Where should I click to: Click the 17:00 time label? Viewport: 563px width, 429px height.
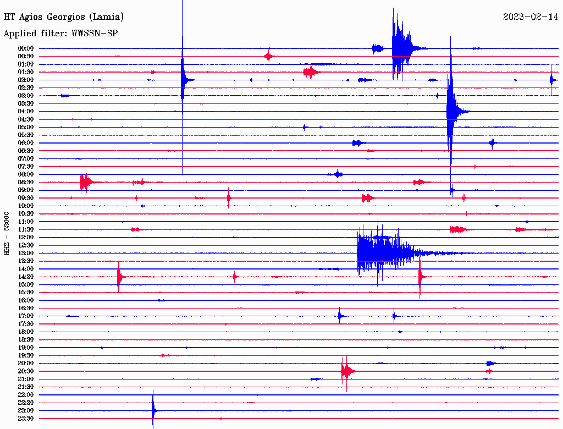pyautogui.click(x=26, y=316)
